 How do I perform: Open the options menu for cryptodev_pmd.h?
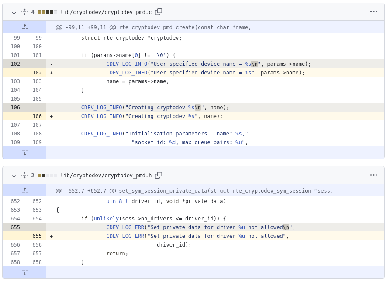point(374,175)
